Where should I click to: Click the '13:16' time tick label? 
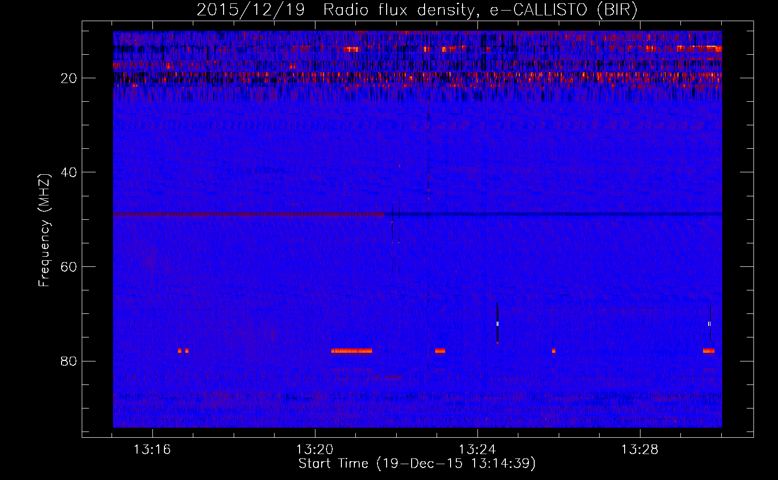click(x=152, y=450)
